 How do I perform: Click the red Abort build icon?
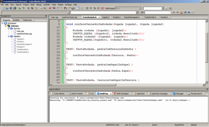[x=102, y=8]
